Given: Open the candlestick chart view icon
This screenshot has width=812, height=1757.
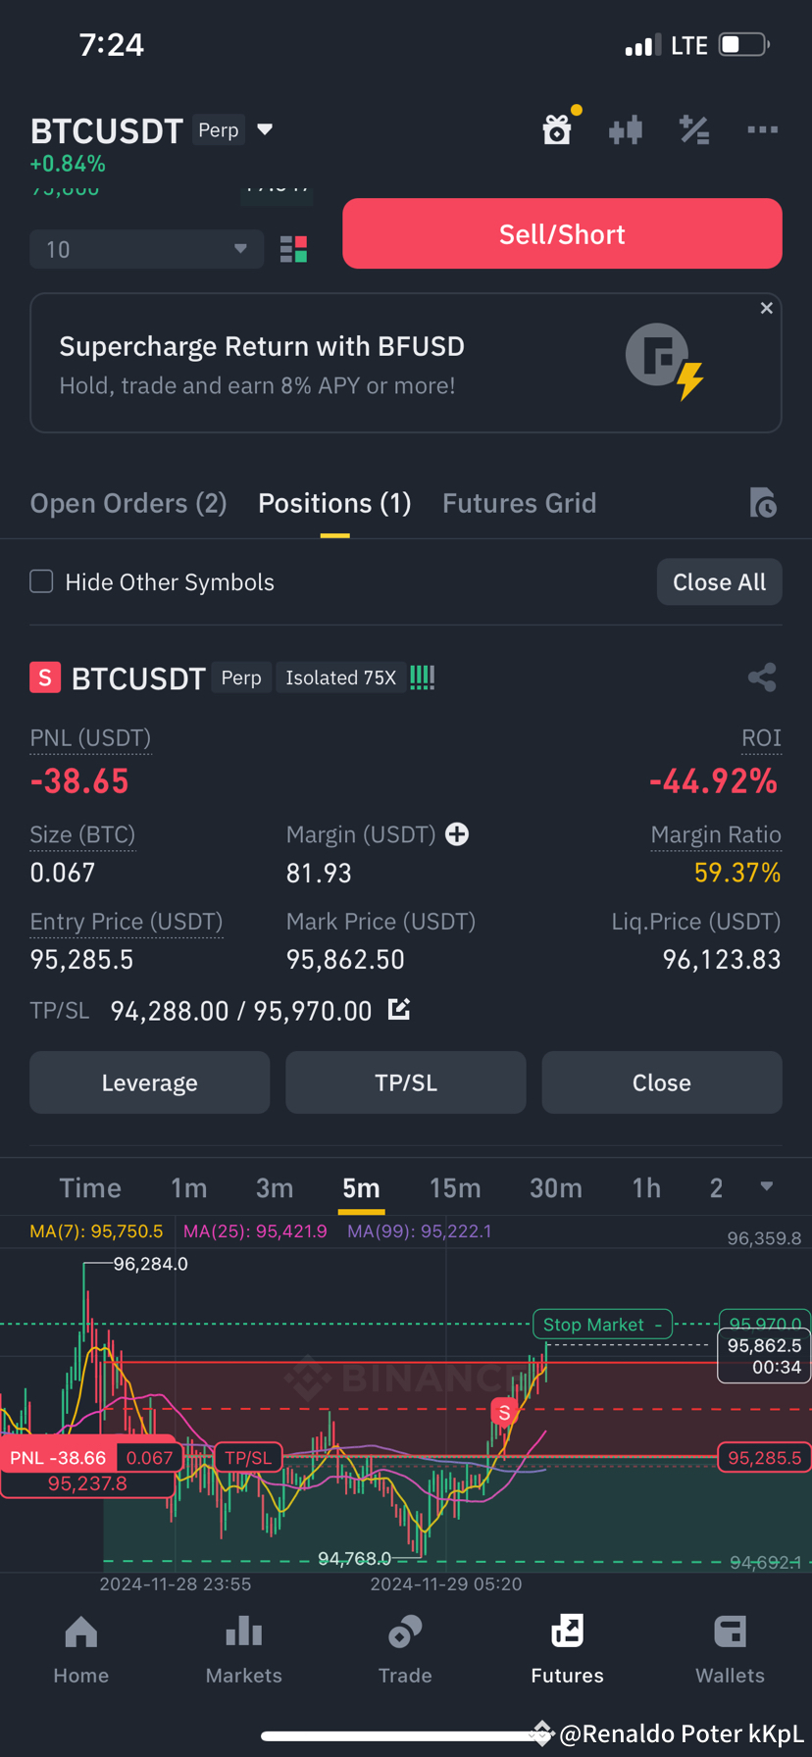Looking at the screenshot, I should pos(626,129).
